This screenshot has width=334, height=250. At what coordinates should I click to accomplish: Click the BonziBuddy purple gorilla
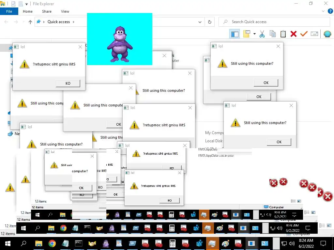[x=120, y=44]
